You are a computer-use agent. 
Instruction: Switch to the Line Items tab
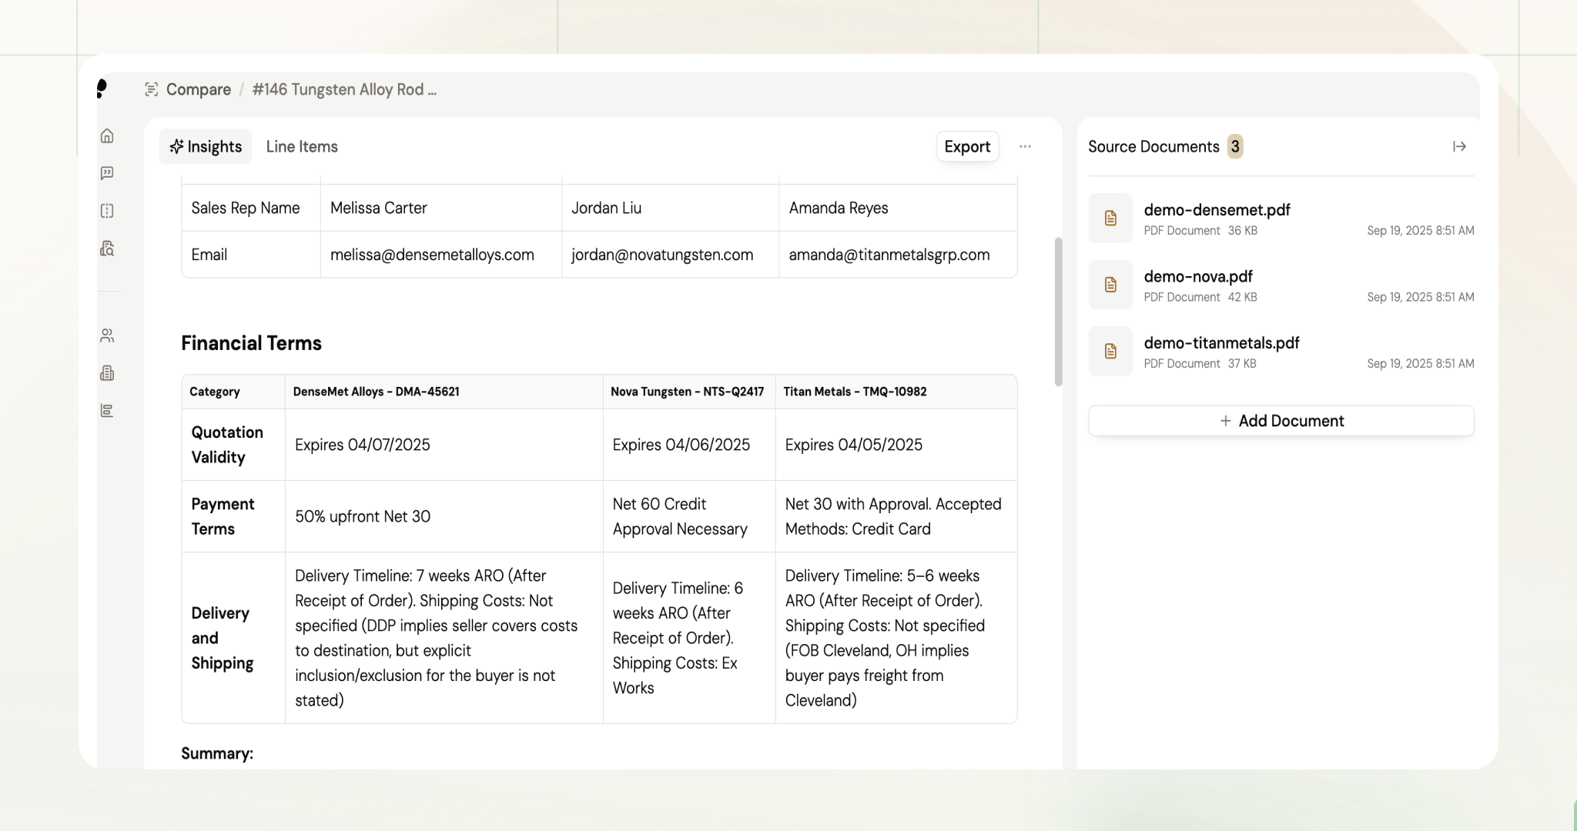pos(302,146)
